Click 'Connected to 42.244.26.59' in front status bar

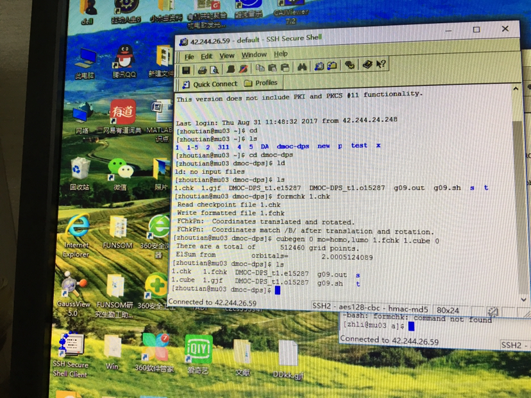pos(212,302)
